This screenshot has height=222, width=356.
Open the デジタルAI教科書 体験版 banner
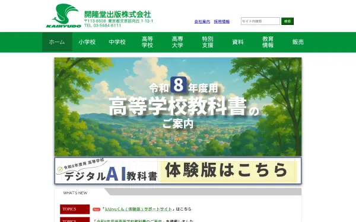point(178,170)
